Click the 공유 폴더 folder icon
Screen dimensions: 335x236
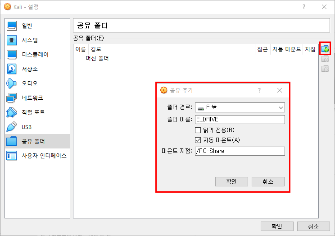click(12, 141)
